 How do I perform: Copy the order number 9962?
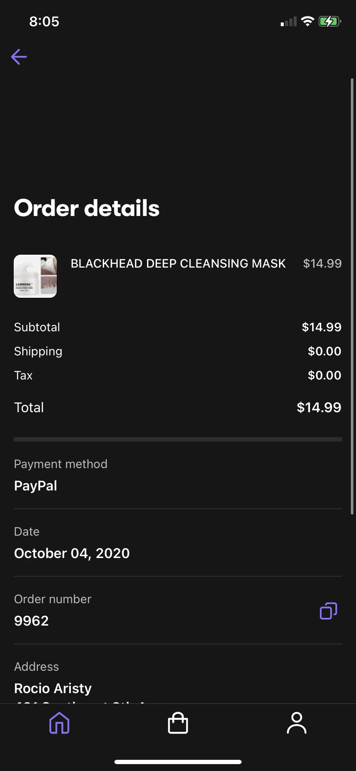click(328, 611)
